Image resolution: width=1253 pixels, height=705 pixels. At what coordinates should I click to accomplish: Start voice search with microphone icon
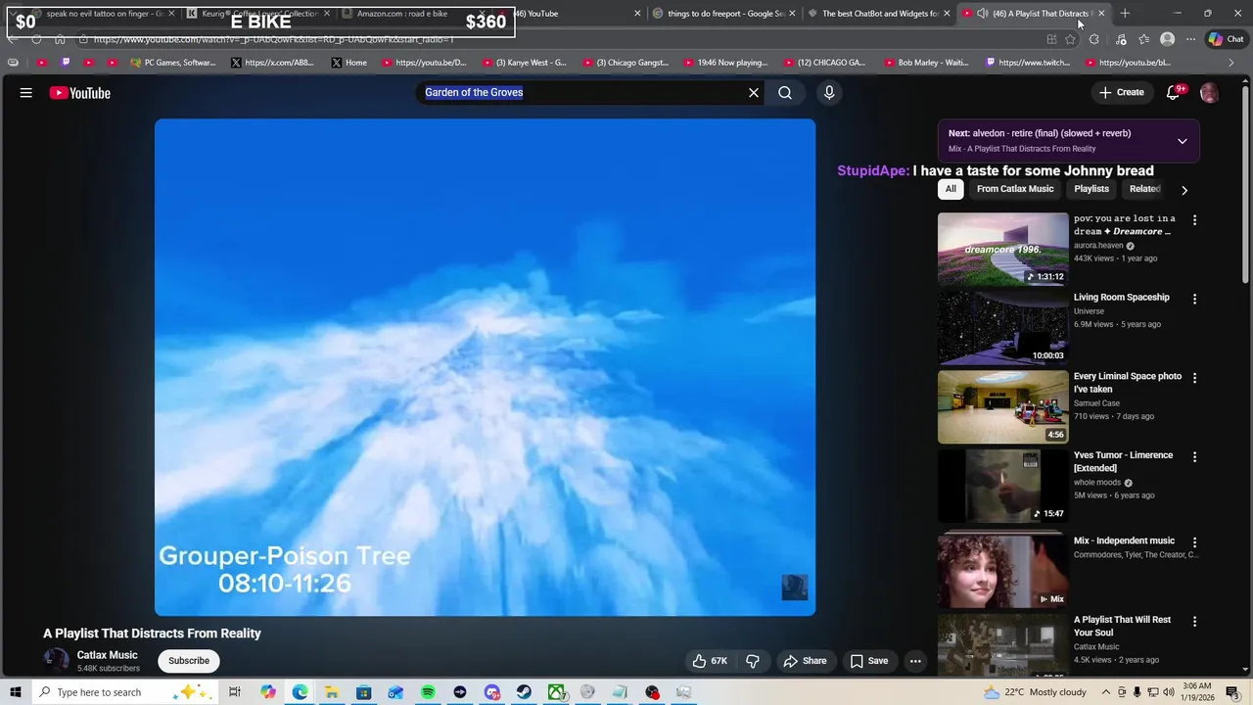tap(829, 92)
